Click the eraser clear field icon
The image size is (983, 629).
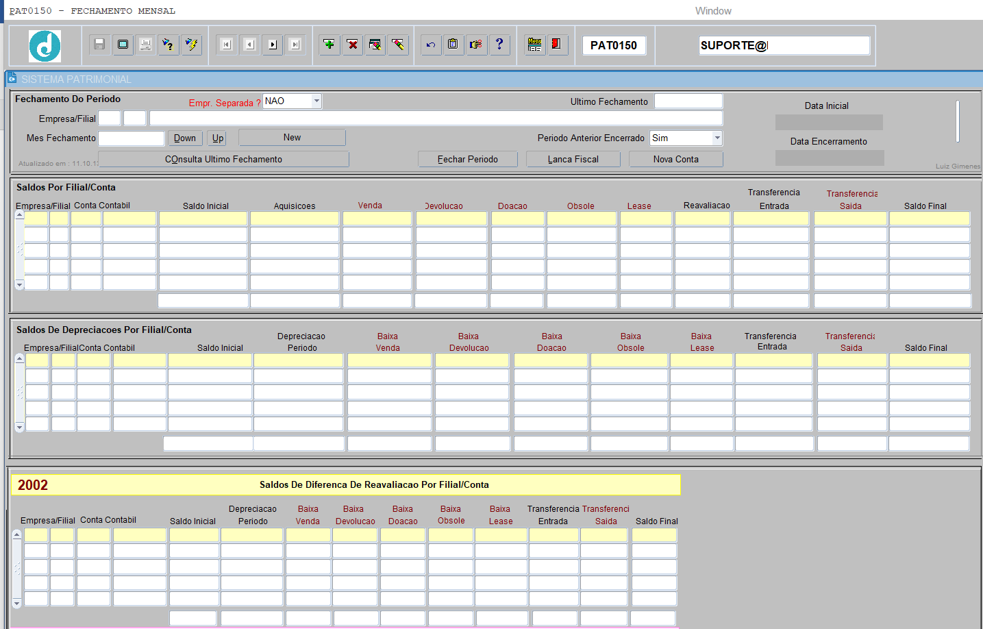click(398, 45)
